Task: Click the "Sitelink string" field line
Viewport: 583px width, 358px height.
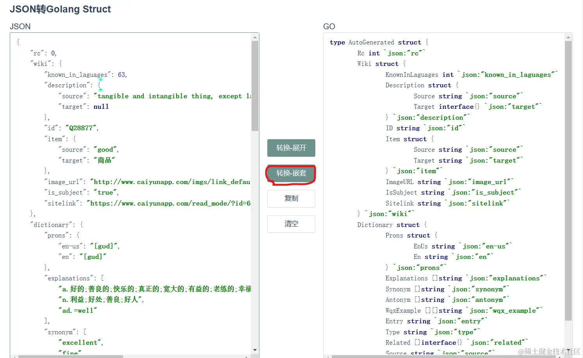Action: point(448,203)
